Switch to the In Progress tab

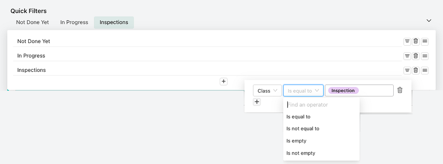74,22
